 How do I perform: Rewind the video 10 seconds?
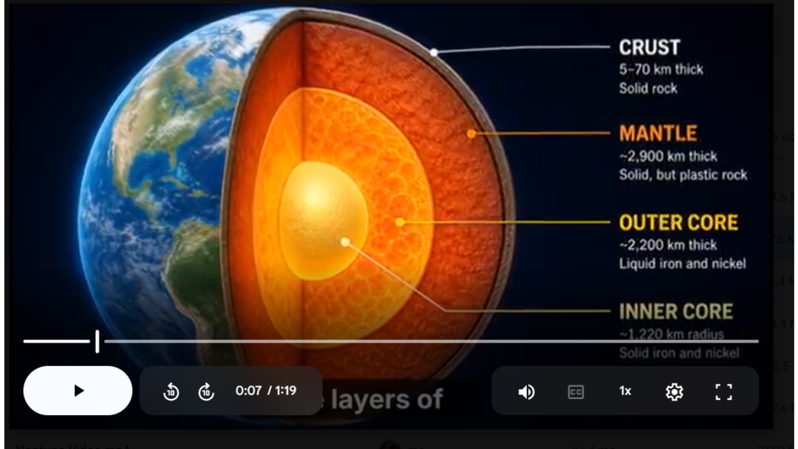pos(171,392)
